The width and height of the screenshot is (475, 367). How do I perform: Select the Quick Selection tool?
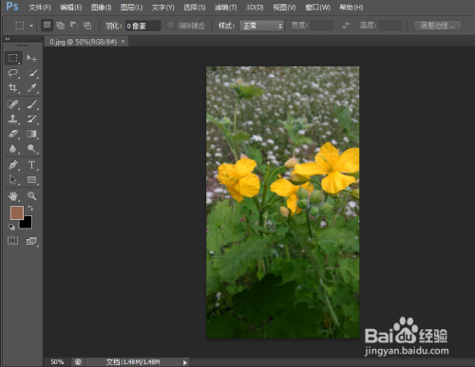click(31, 73)
